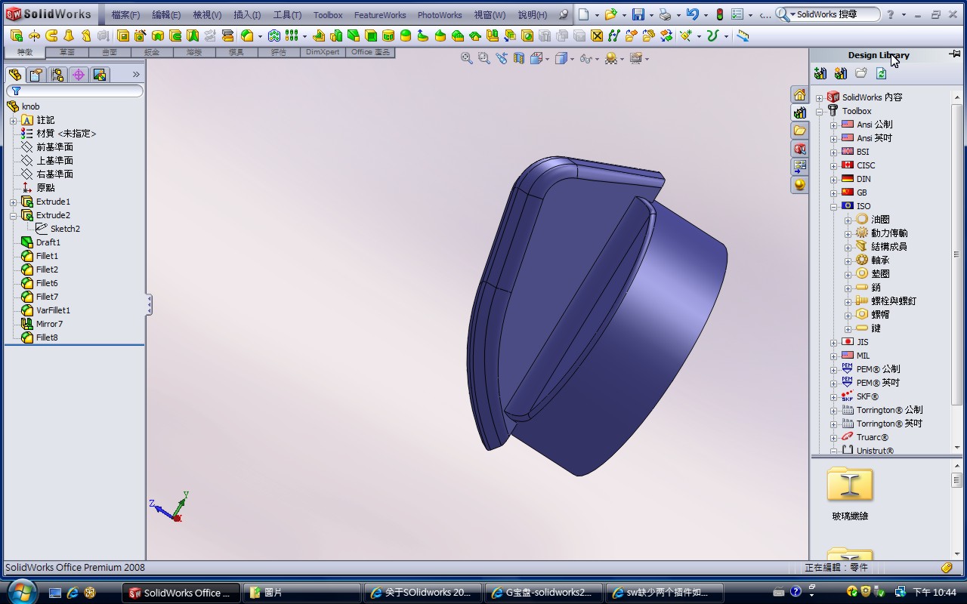Switch to the 圖片 taskbar window
967x604 pixels.
pyautogui.click(x=301, y=593)
